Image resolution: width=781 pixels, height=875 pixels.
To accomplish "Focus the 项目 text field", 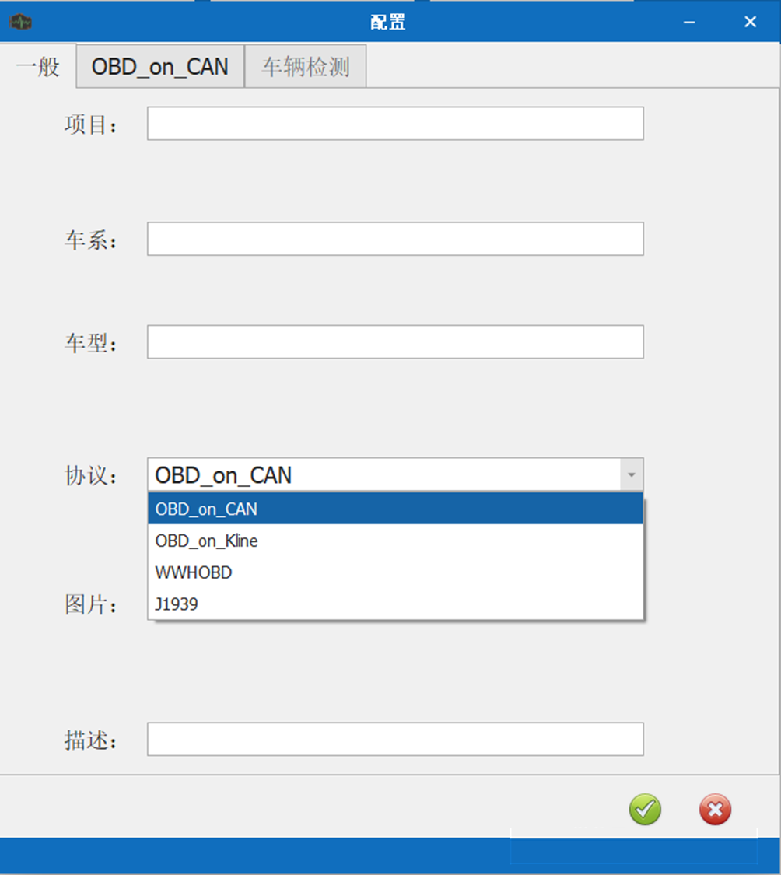I will tap(395, 124).
